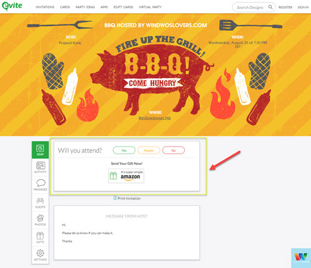This screenshot has height=268, width=311.
Task: Select Yes to attend
Action: click(x=124, y=150)
